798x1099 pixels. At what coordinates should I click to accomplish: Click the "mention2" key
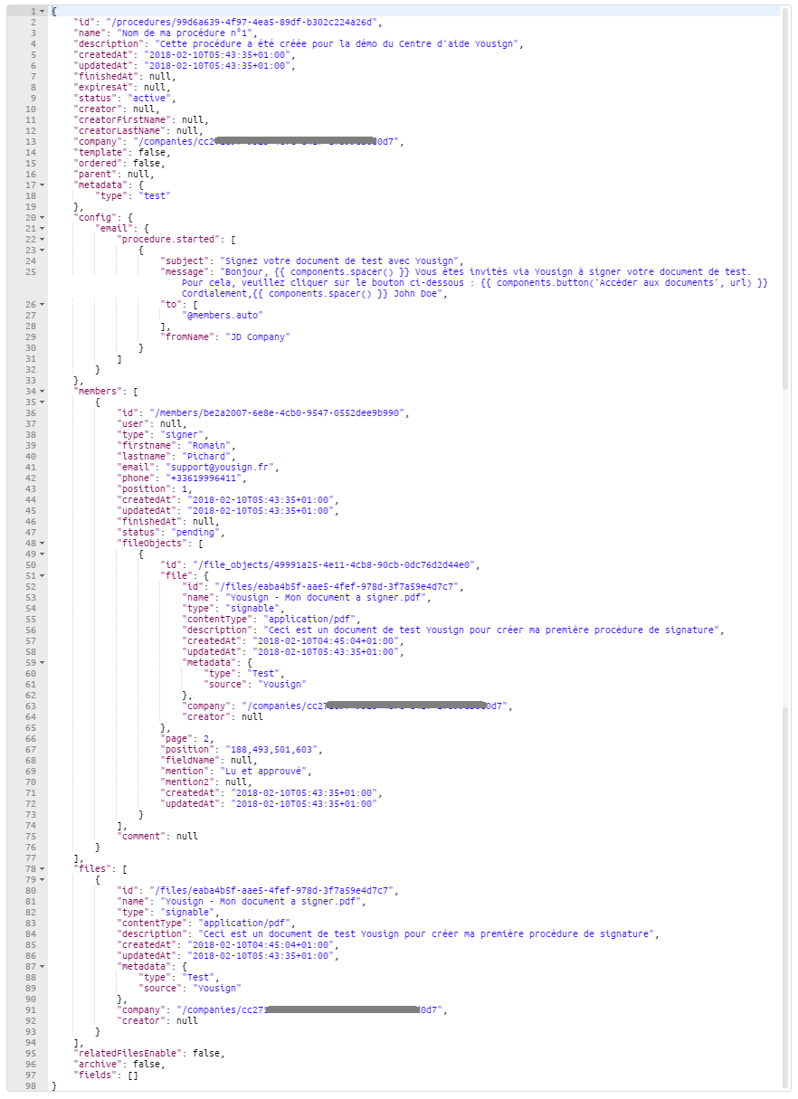click(185, 782)
